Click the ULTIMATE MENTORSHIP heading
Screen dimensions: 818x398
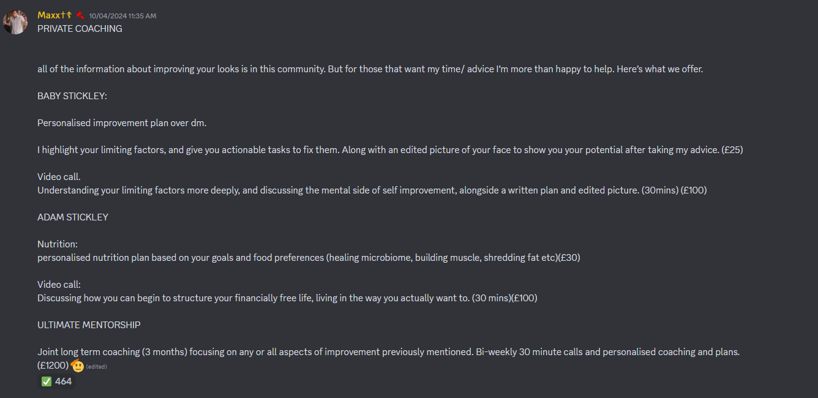click(89, 325)
